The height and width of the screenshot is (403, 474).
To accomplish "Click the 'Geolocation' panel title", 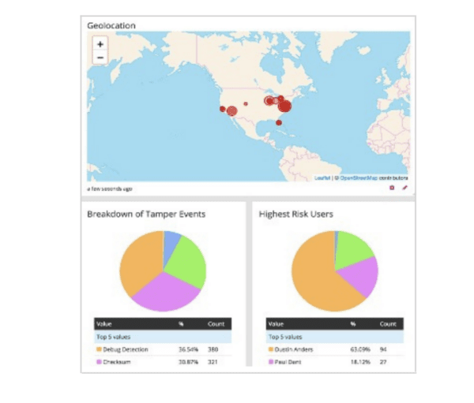I will point(111,26).
